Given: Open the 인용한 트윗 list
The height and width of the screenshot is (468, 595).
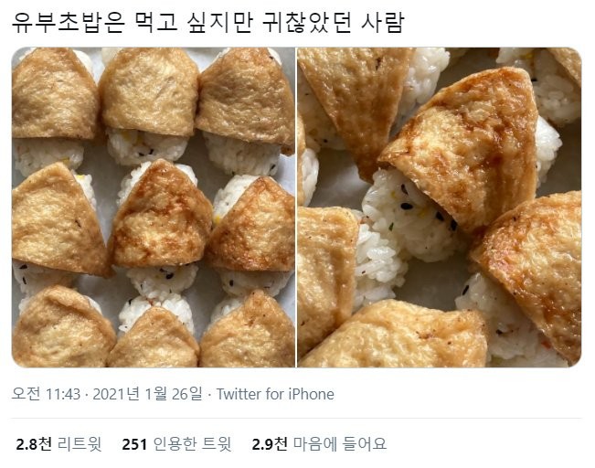Looking at the screenshot, I should click(192, 443).
